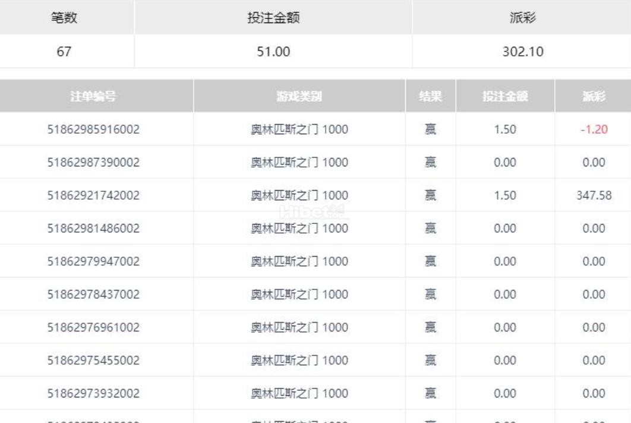Select order number 51862973932002
631x423 pixels.
[x=93, y=393]
